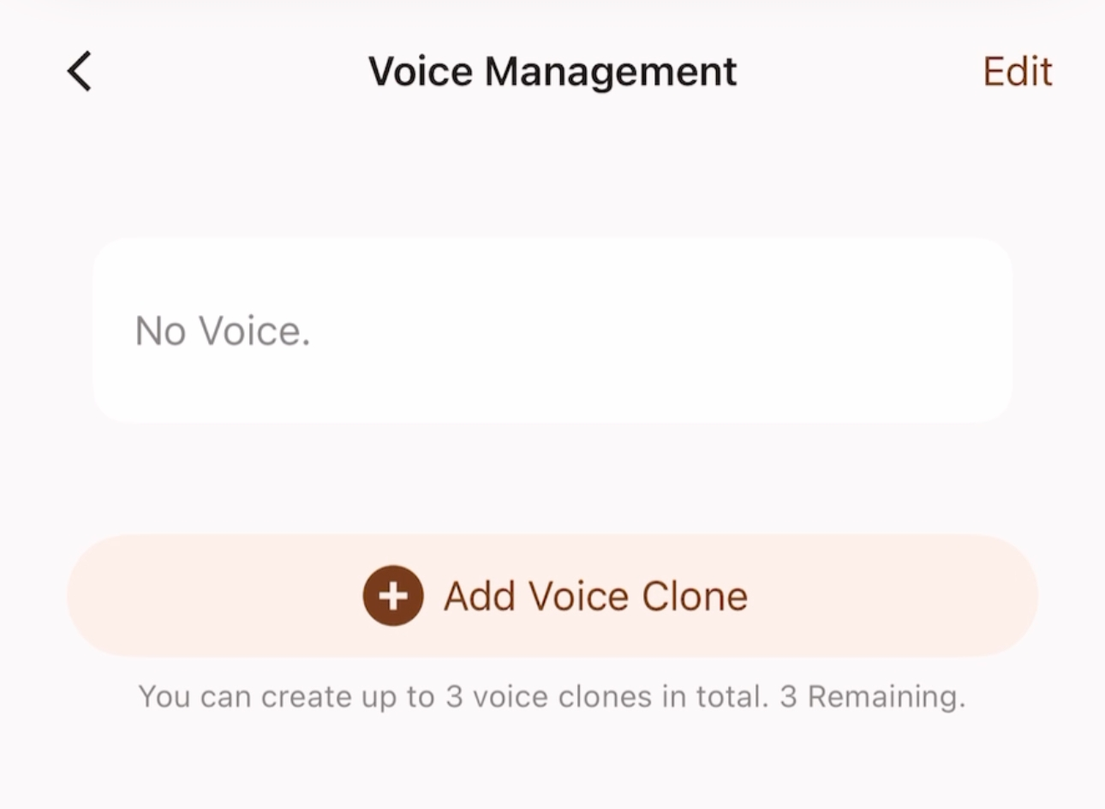This screenshot has height=809, width=1105.
Task: Tap the Voice Management title text
Action: tap(552, 71)
